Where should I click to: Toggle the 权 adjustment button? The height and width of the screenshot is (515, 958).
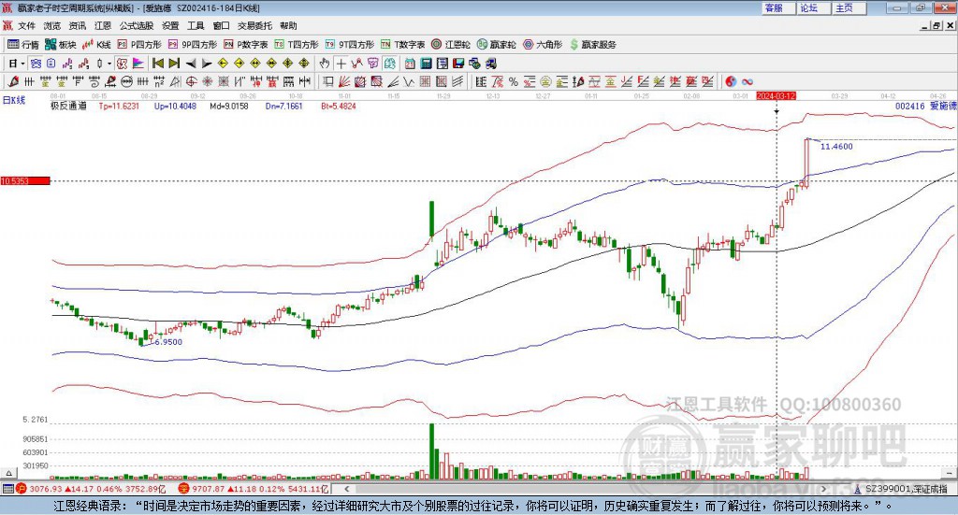click(123, 64)
